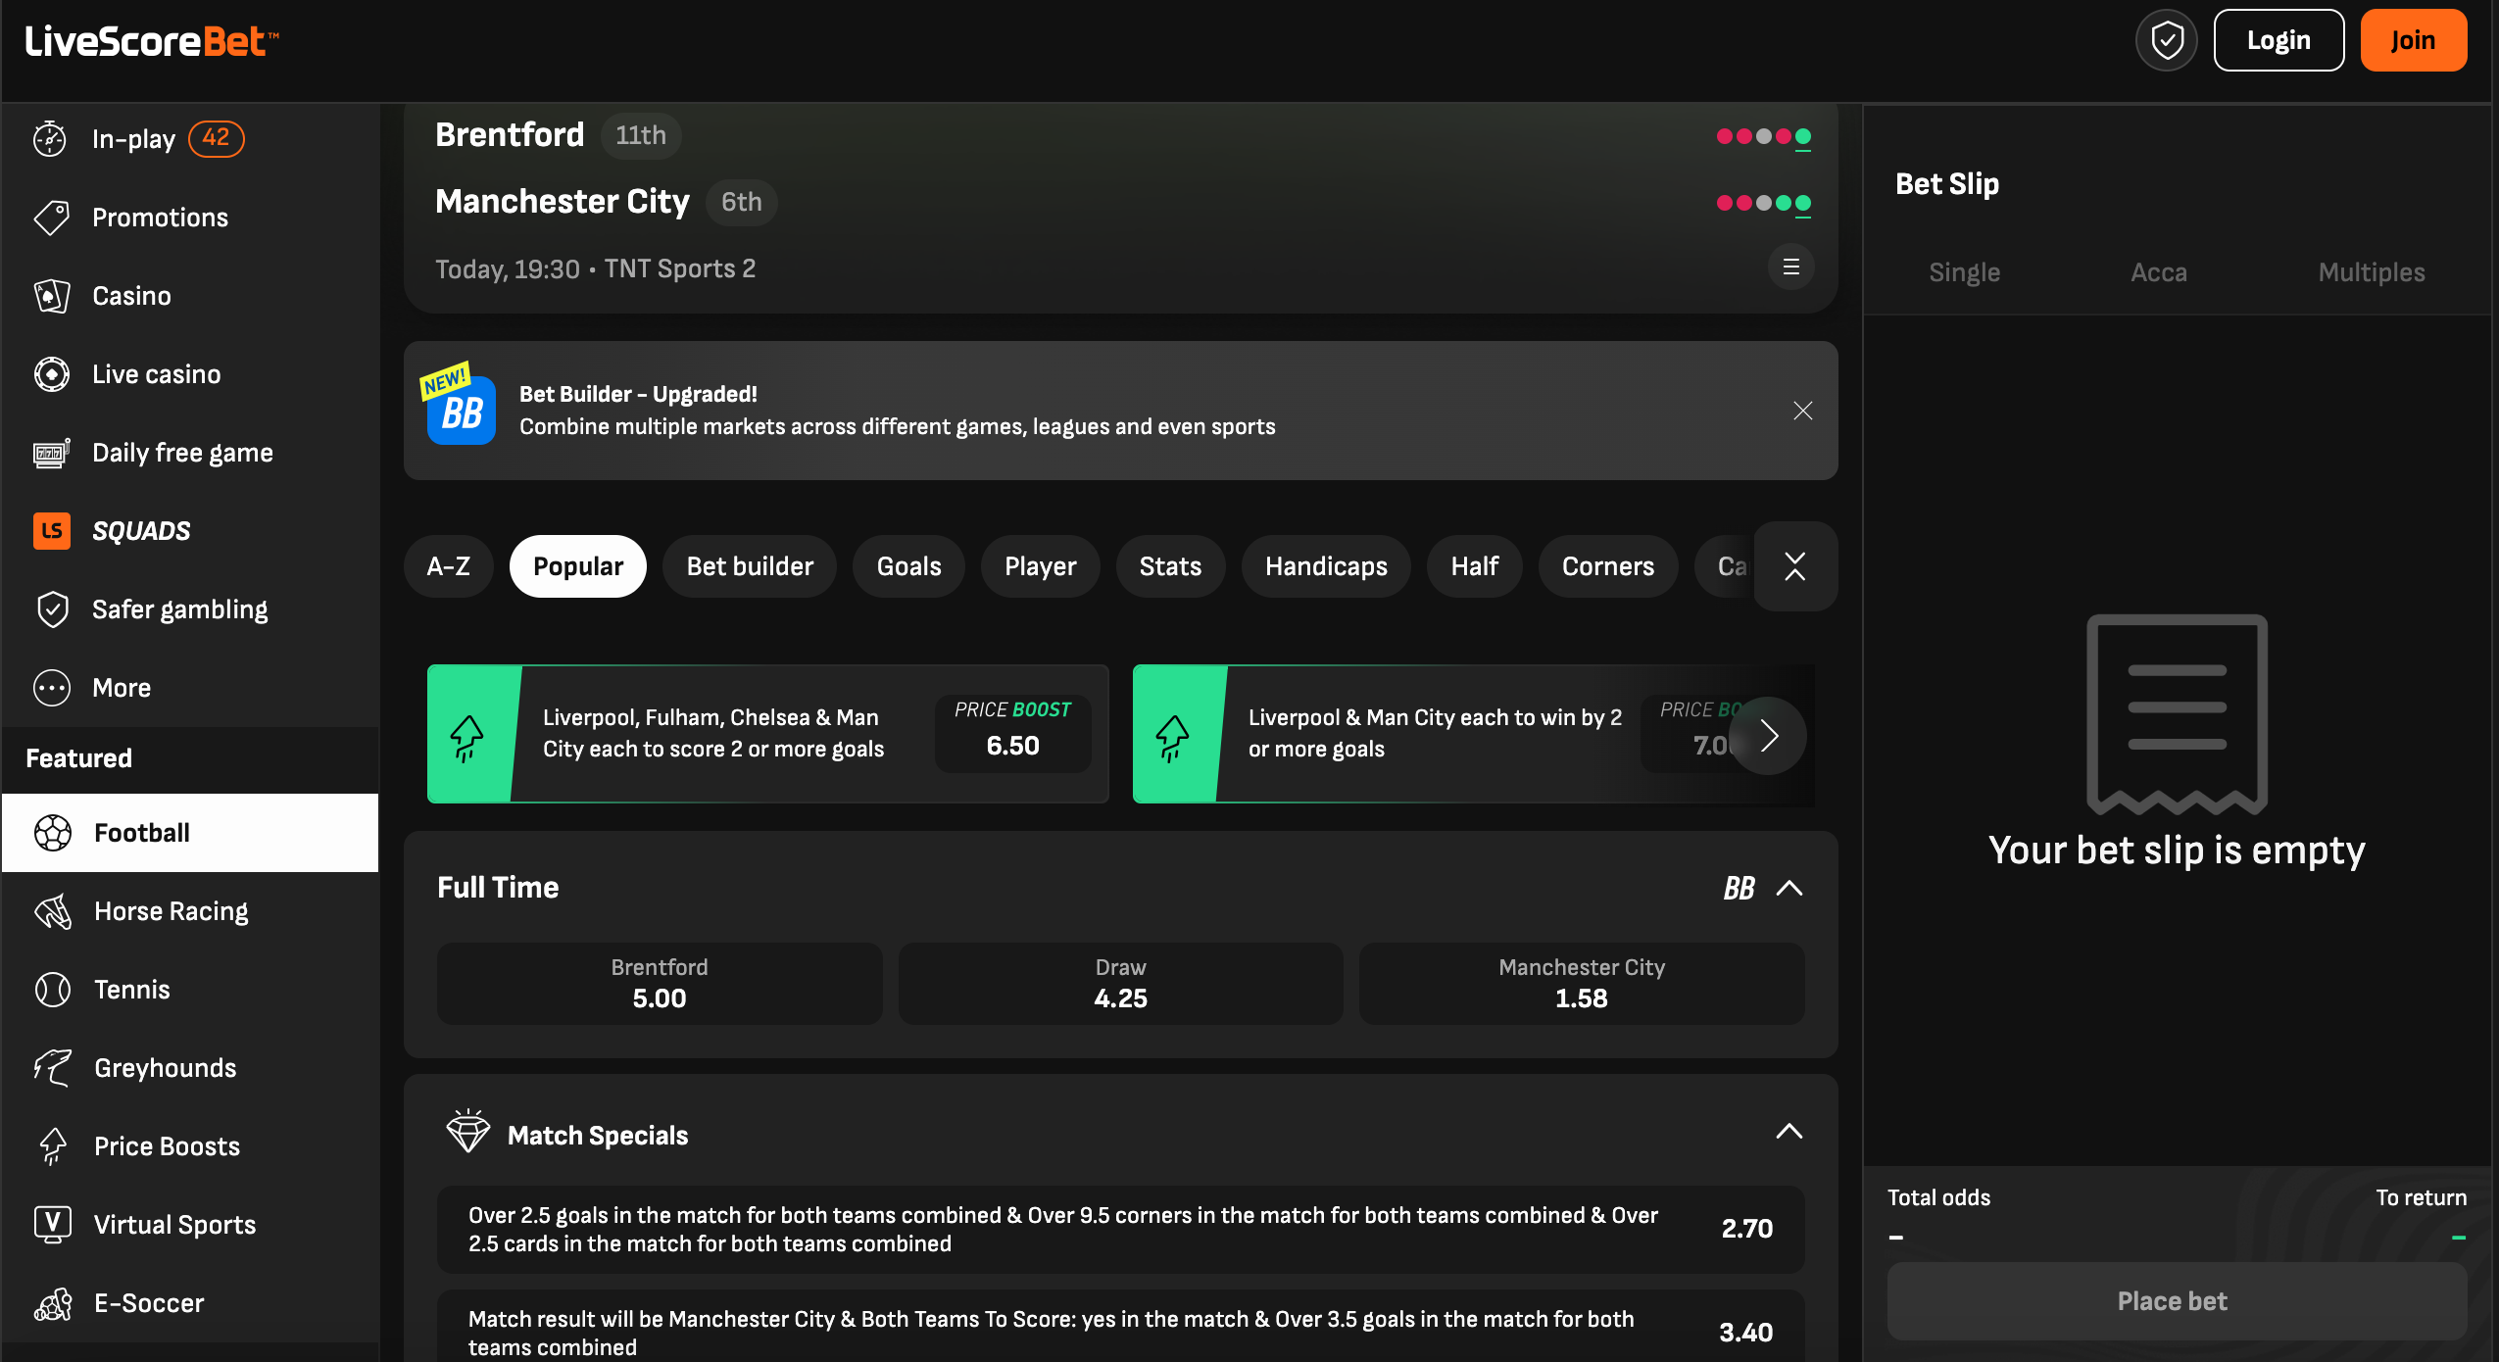
Task: Toggle the Goals market category
Action: pyautogui.click(x=907, y=565)
